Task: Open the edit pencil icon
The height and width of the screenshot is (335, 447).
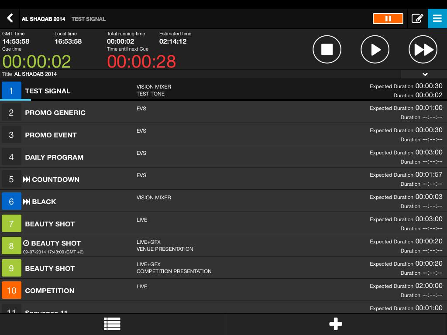Action: [x=417, y=18]
